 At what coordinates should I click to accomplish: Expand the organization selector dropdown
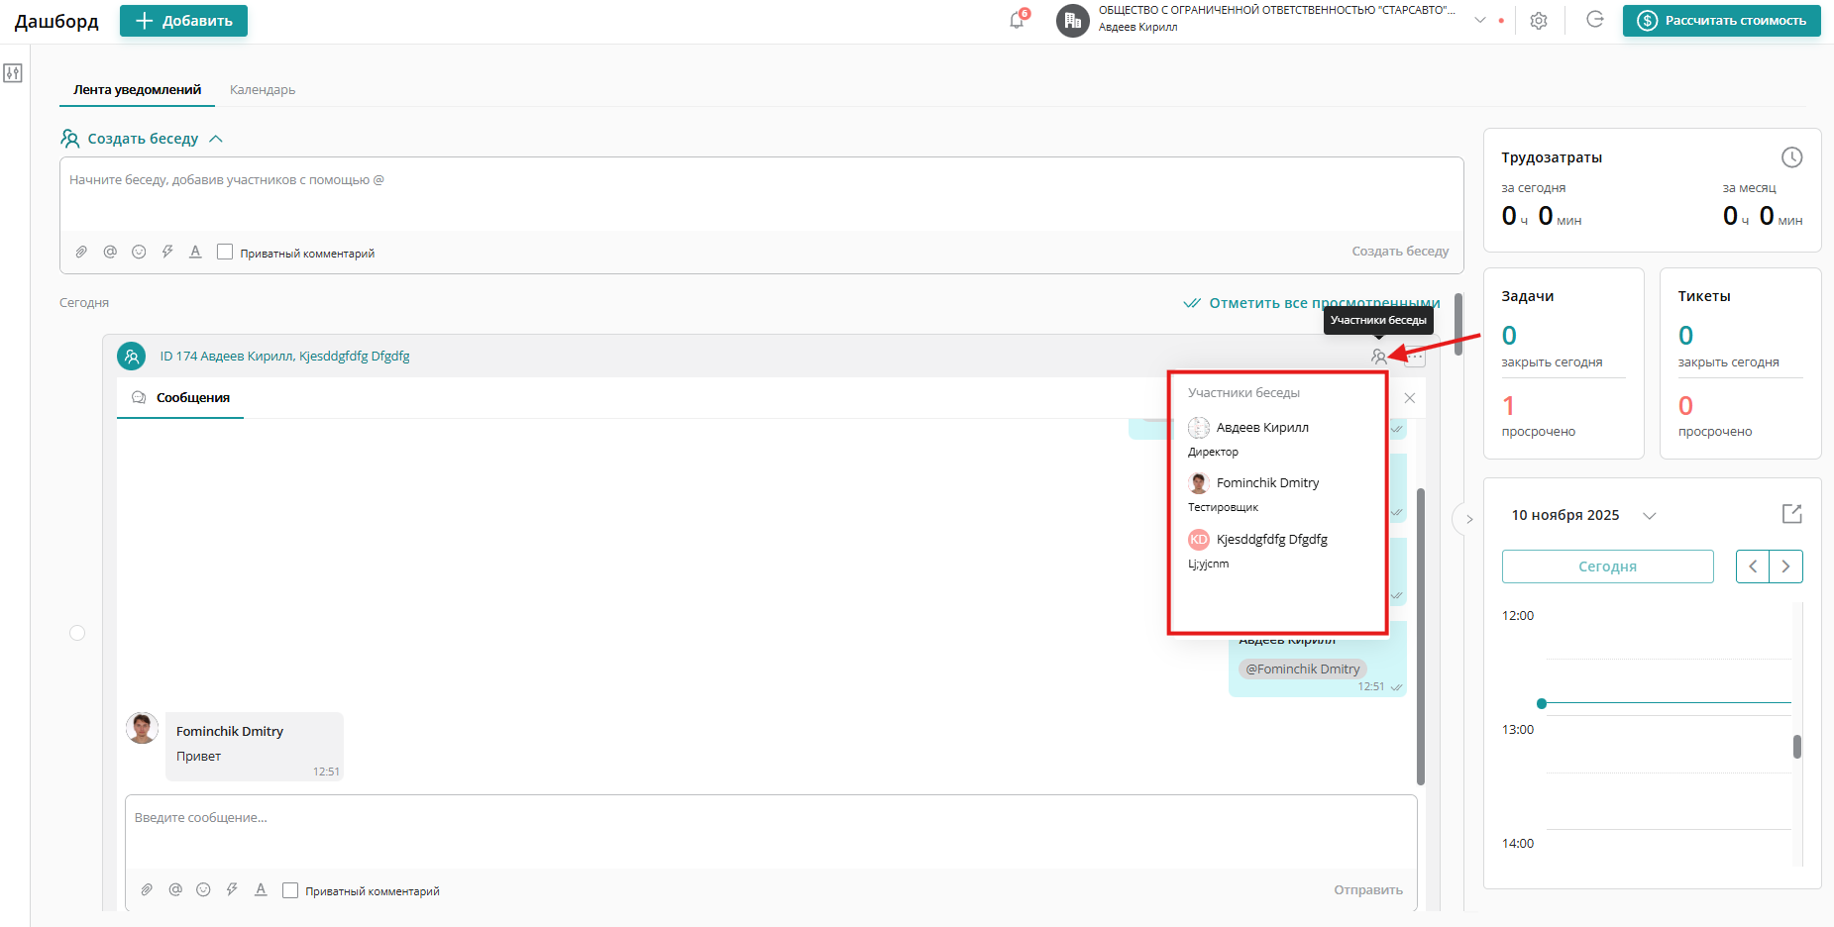1480,20
